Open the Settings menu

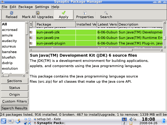coord(42,7)
